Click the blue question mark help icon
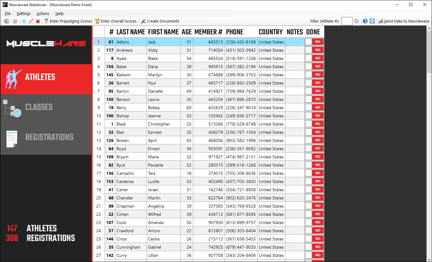 coord(365,21)
